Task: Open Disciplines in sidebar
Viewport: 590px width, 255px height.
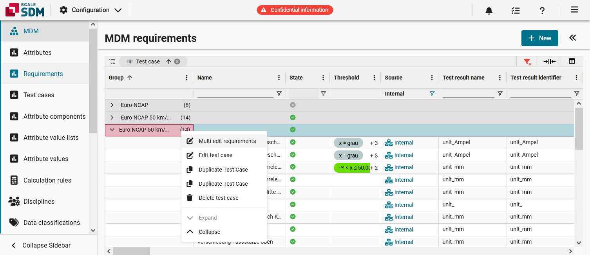Action: [x=45, y=201]
